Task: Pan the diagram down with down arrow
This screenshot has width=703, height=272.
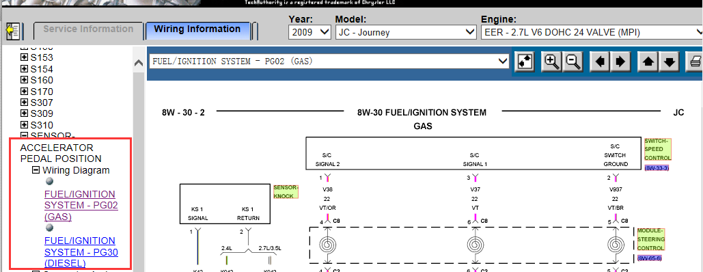Action: tap(669, 62)
